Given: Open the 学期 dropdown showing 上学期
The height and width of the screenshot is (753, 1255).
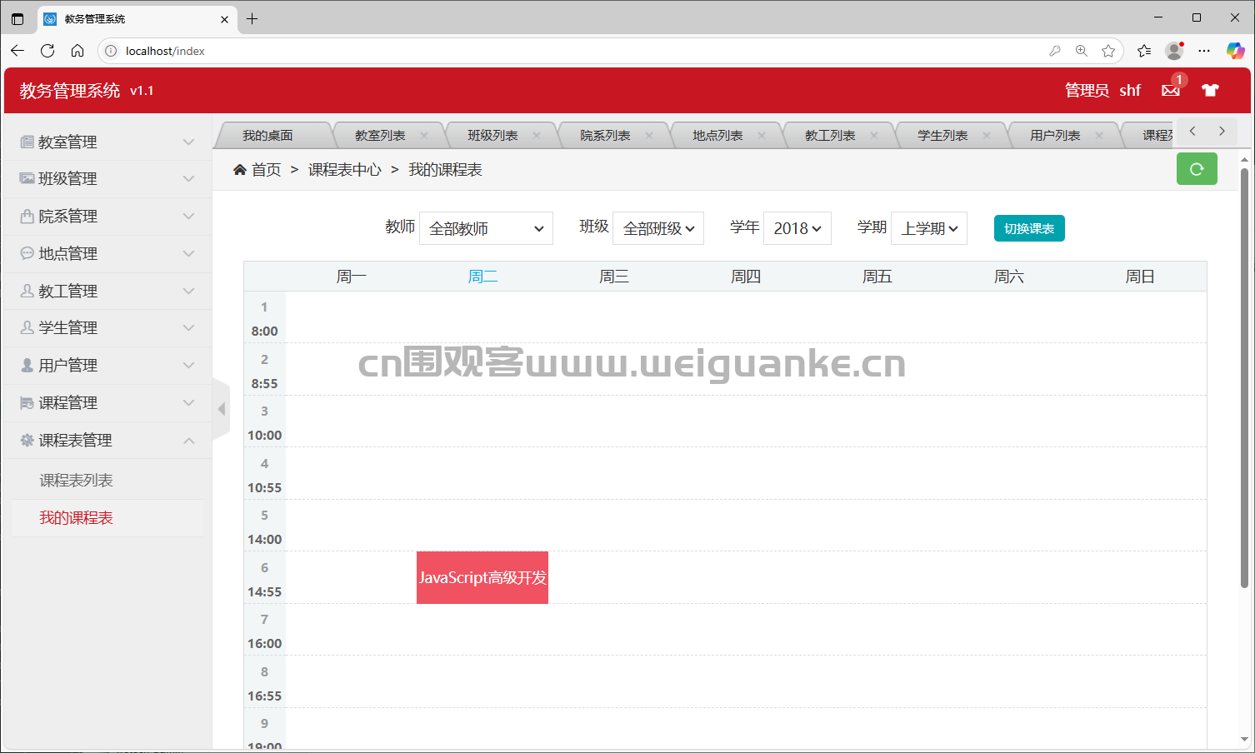Looking at the screenshot, I should click(929, 228).
